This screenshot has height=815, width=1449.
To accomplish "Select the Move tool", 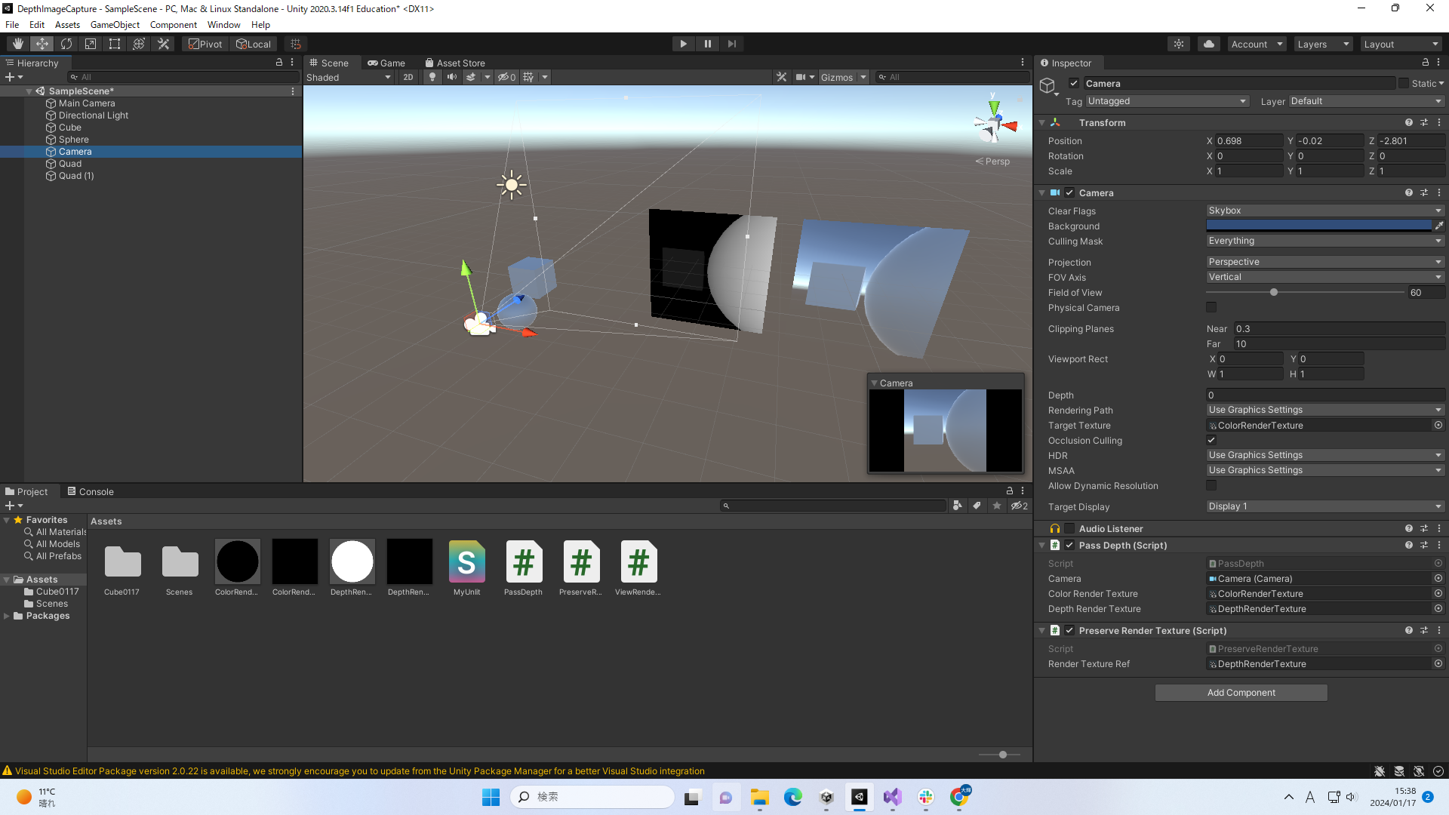I will click(42, 44).
